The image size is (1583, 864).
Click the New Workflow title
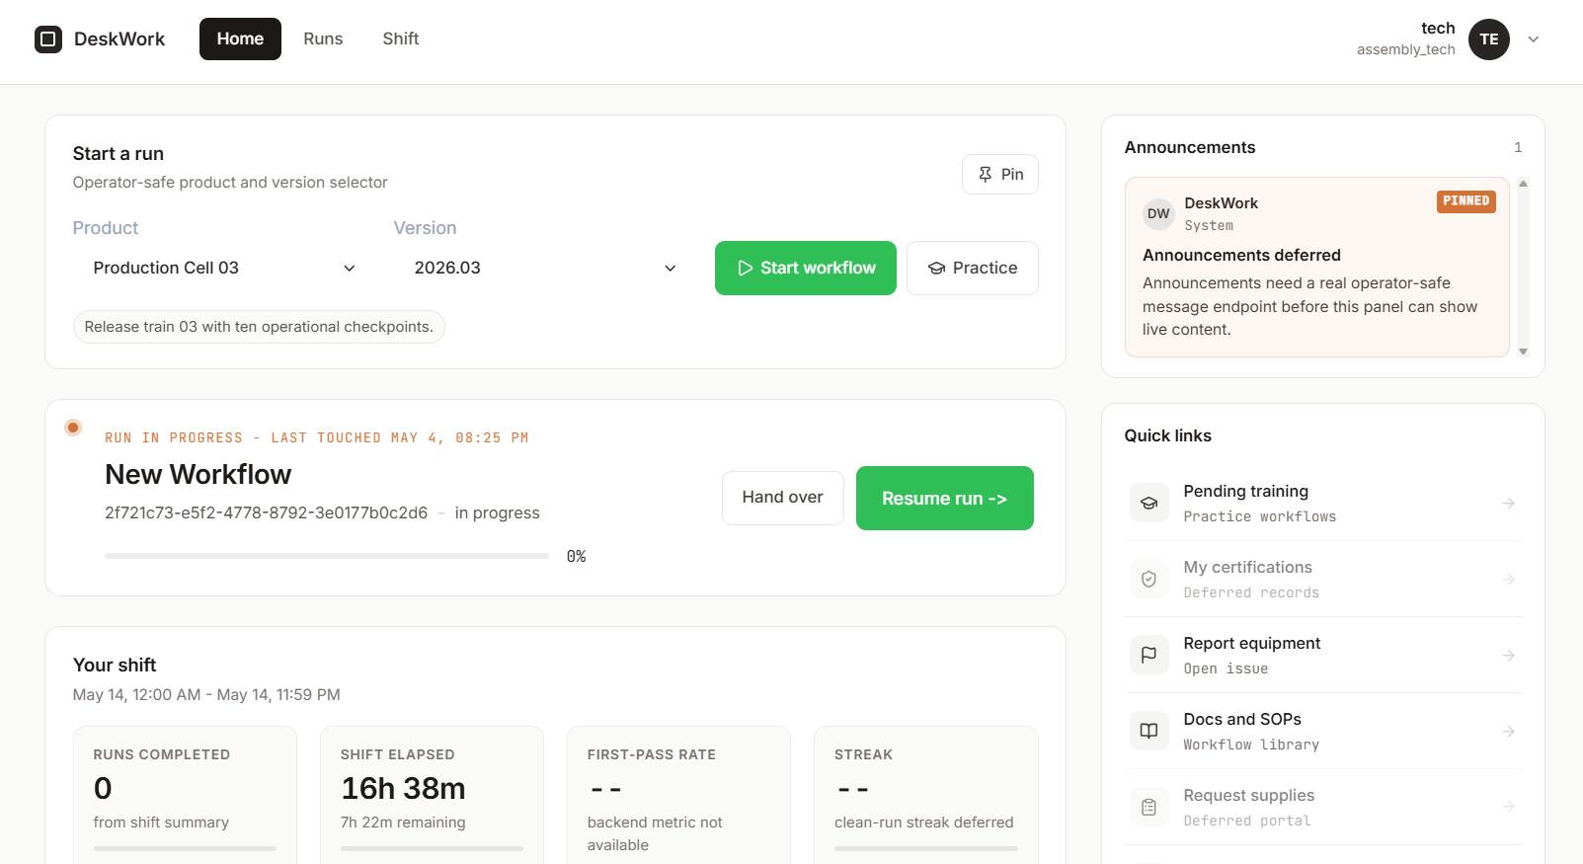tap(198, 475)
